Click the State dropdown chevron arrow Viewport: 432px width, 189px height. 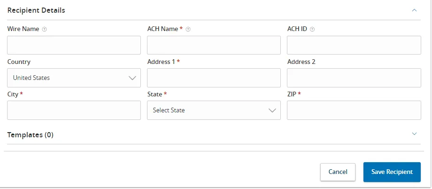pyautogui.click(x=272, y=110)
